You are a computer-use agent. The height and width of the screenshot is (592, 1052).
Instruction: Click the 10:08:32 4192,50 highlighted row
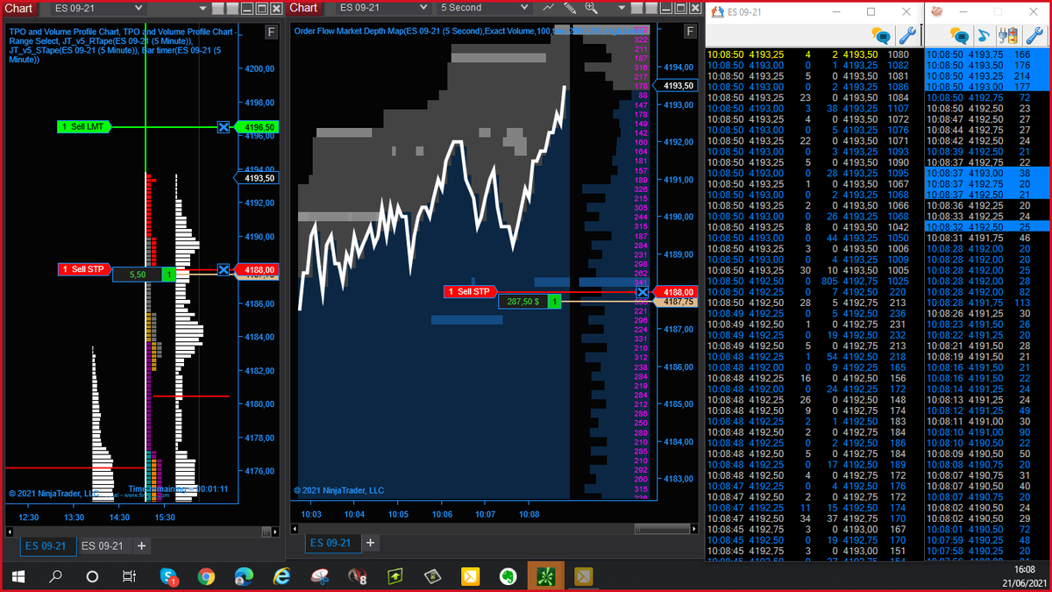pos(987,226)
